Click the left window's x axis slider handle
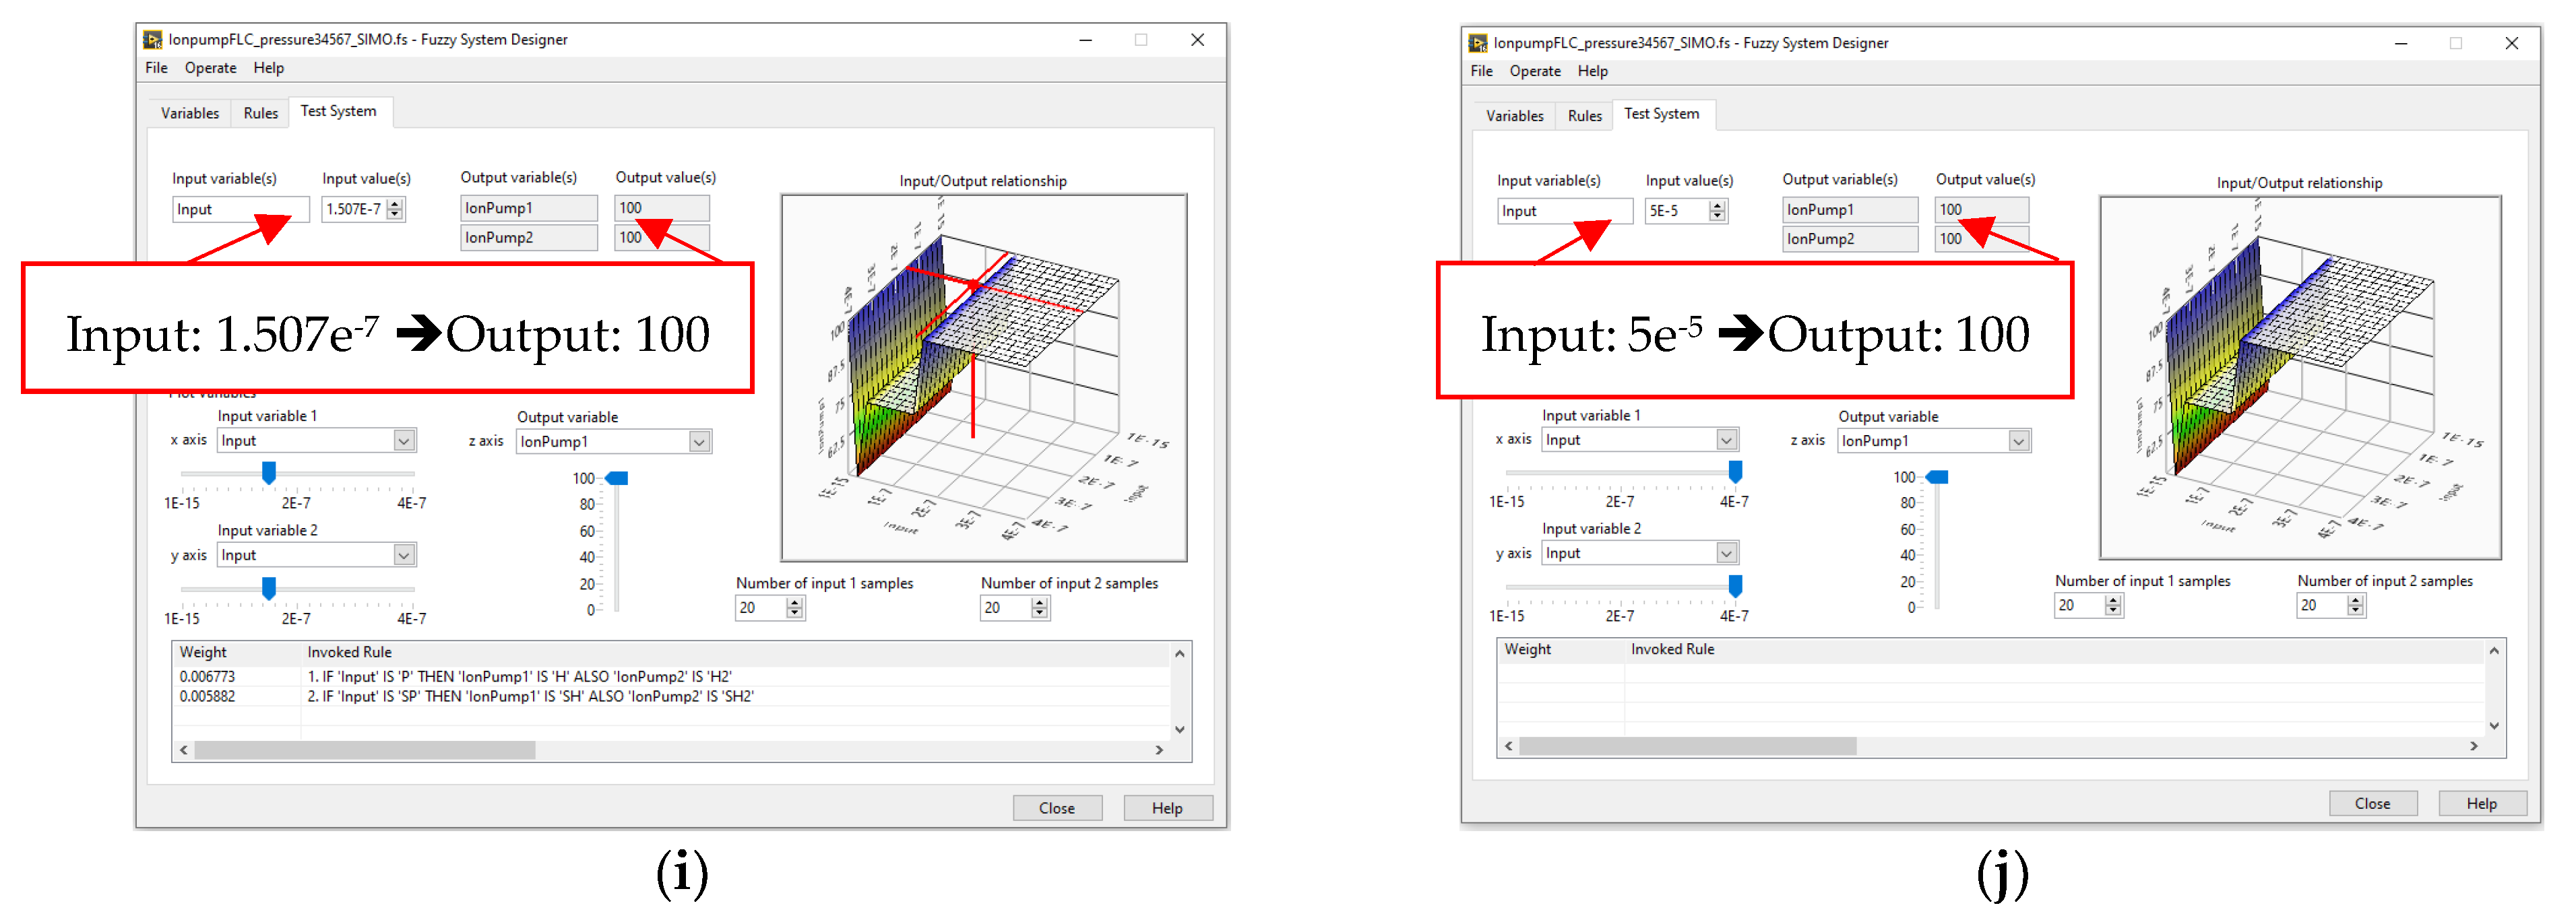The height and width of the screenshot is (918, 2576). [x=268, y=473]
